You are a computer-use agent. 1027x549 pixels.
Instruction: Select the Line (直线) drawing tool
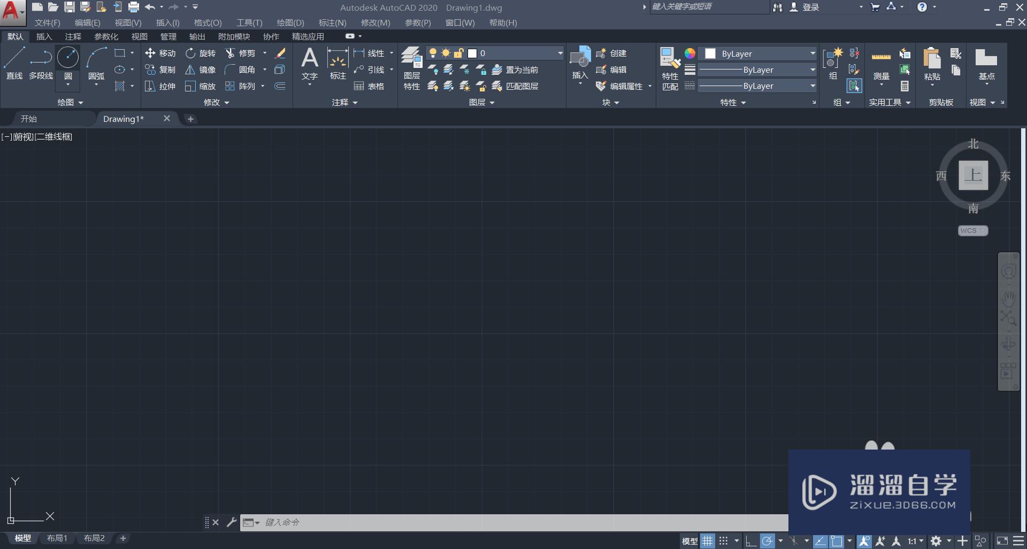[x=14, y=64]
